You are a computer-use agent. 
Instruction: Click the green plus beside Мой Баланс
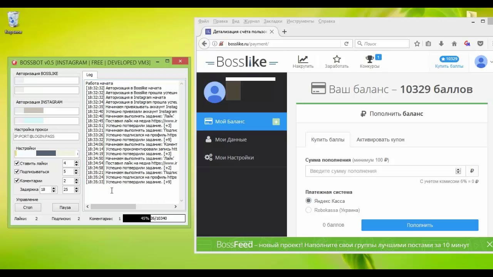[276, 122]
